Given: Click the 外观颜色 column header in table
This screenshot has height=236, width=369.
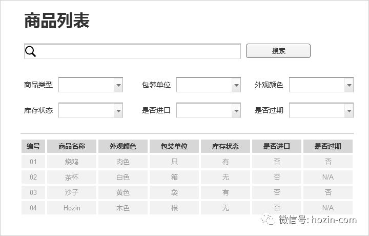Looking at the screenshot, I should point(123,146).
